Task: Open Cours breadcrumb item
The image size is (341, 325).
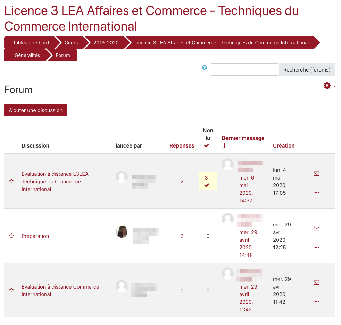Action: tap(71, 43)
